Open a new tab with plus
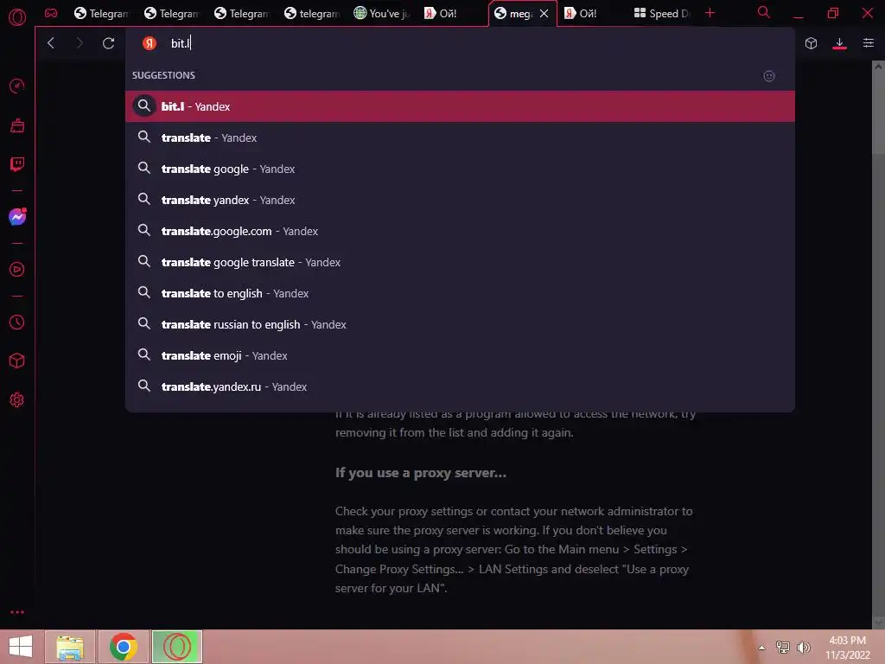Viewport: 885px width, 664px height. point(710,13)
